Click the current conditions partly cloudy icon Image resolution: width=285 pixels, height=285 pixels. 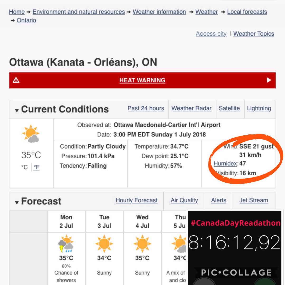pos(31,134)
